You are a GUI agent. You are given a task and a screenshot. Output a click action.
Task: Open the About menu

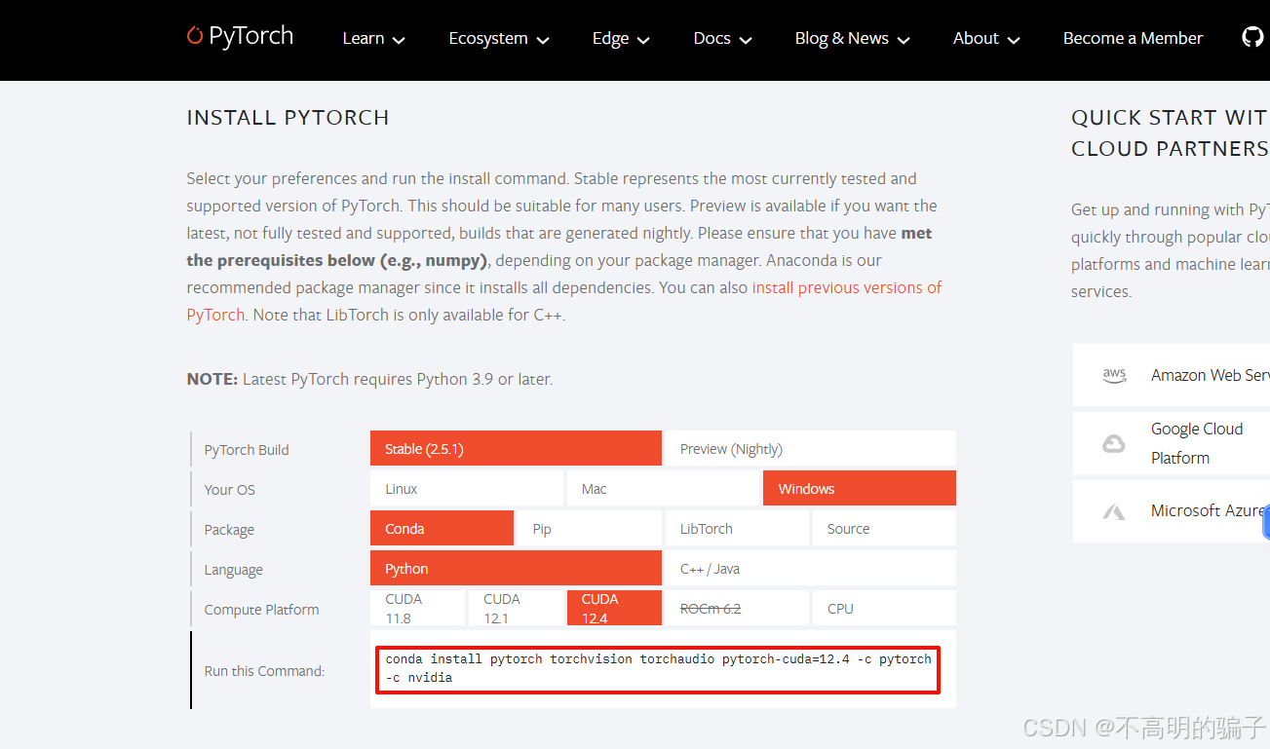(986, 39)
